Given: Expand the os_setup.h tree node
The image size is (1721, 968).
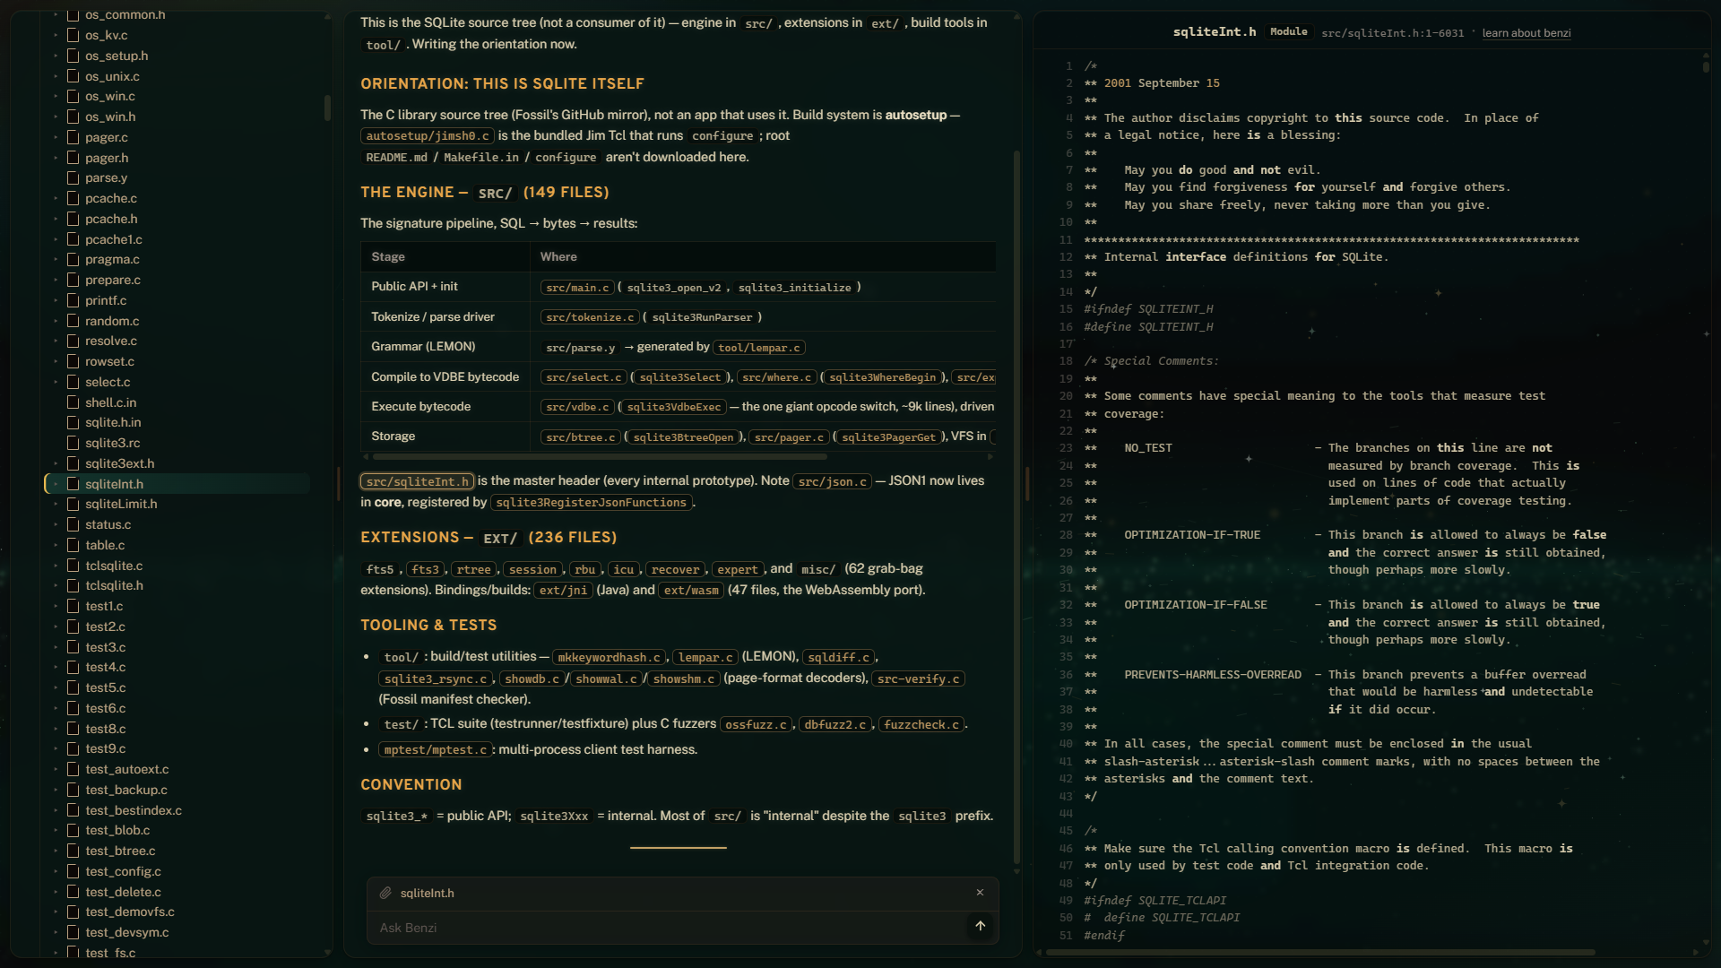Looking at the screenshot, I should 56,56.
